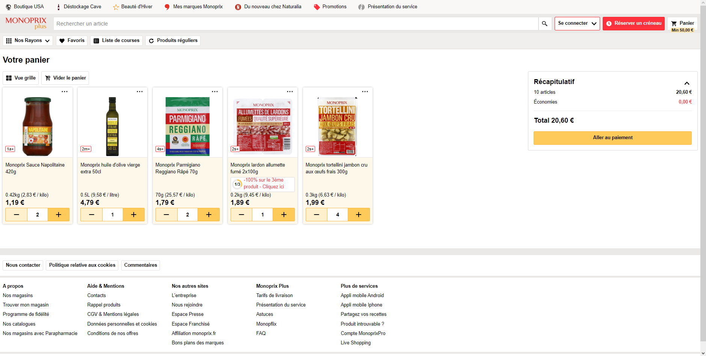Viewport: 706px width, 356px height.
Task: Increase tortellini quantity with plus
Action: coord(359,215)
